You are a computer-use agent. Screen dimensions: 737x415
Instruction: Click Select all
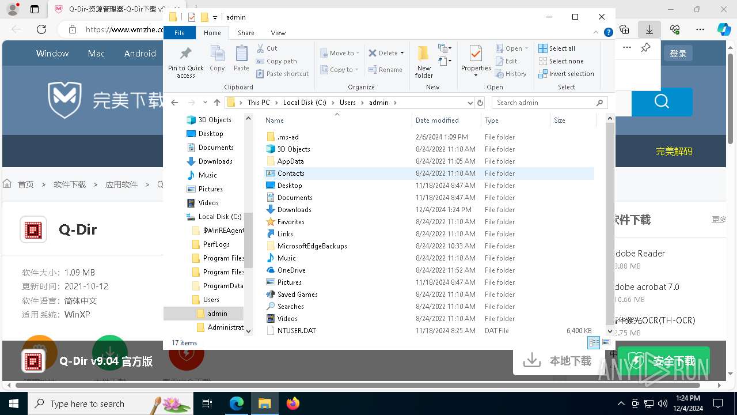pyautogui.click(x=557, y=48)
